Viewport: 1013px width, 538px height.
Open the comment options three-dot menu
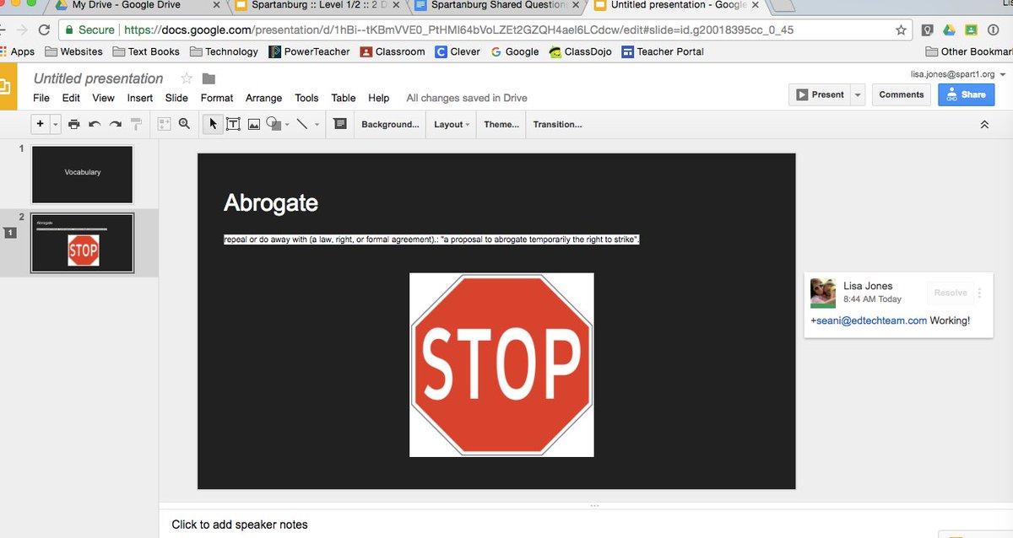pos(979,293)
